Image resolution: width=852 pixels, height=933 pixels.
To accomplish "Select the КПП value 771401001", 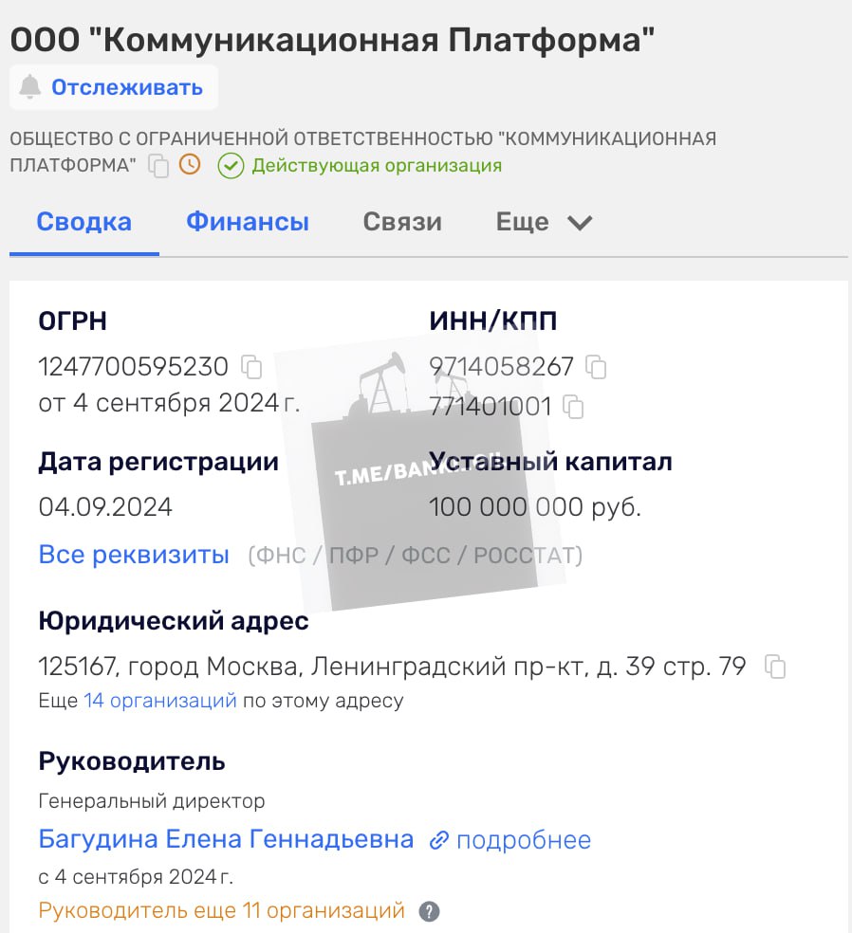I will tap(491, 407).
